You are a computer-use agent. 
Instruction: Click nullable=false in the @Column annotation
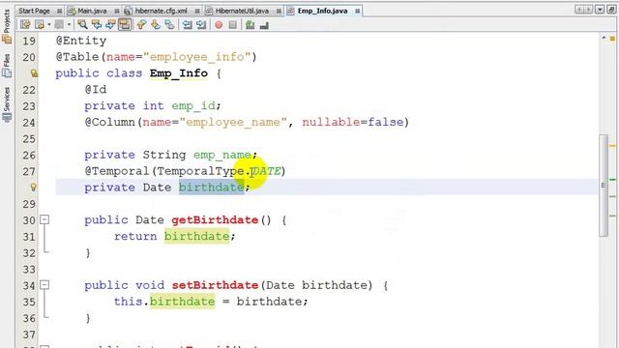click(x=353, y=123)
